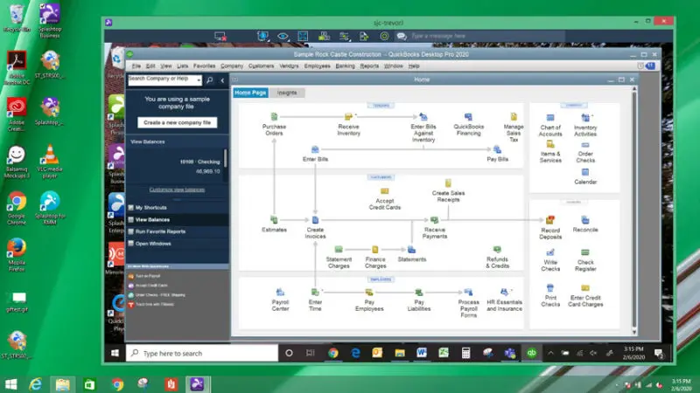Open Refunds & Credits icon

pos(497,250)
